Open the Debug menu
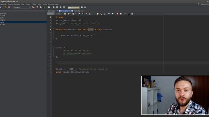 coord(28,4)
